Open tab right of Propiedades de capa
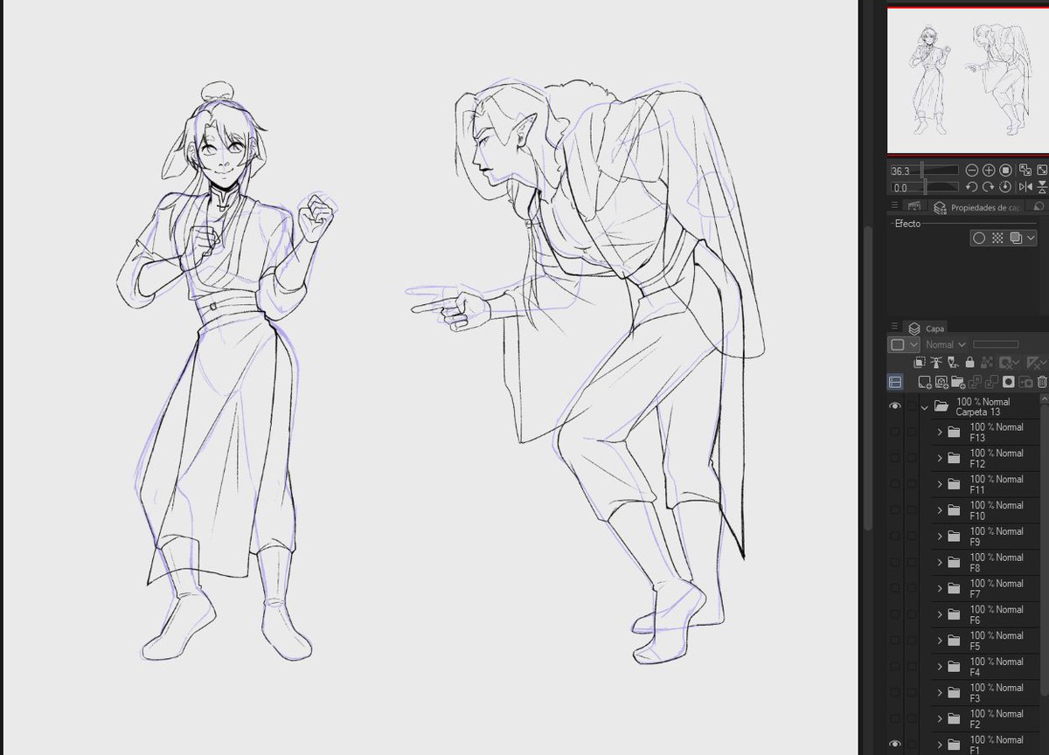Image resolution: width=1049 pixels, height=755 pixels. click(x=1038, y=207)
